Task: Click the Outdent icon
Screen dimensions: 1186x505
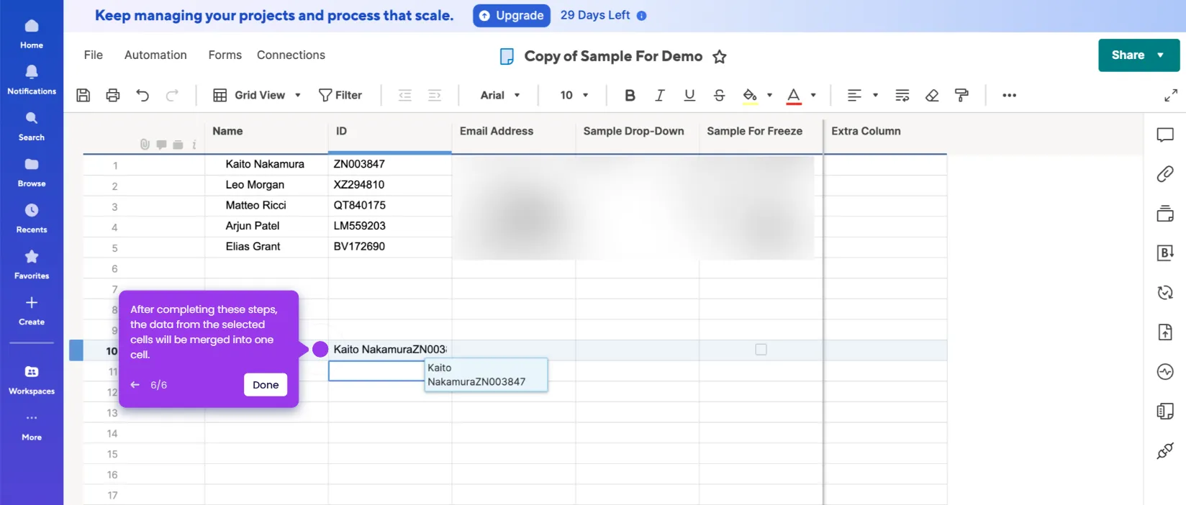Action: pyautogui.click(x=405, y=95)
